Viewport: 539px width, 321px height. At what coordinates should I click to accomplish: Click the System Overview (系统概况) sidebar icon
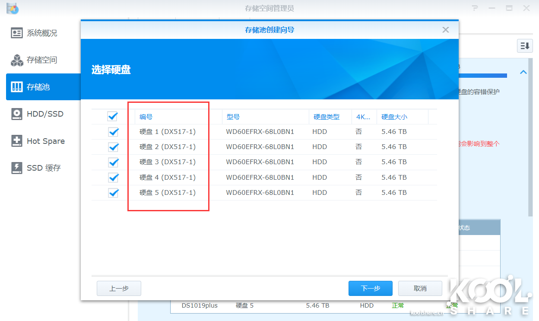pos(17,33)
